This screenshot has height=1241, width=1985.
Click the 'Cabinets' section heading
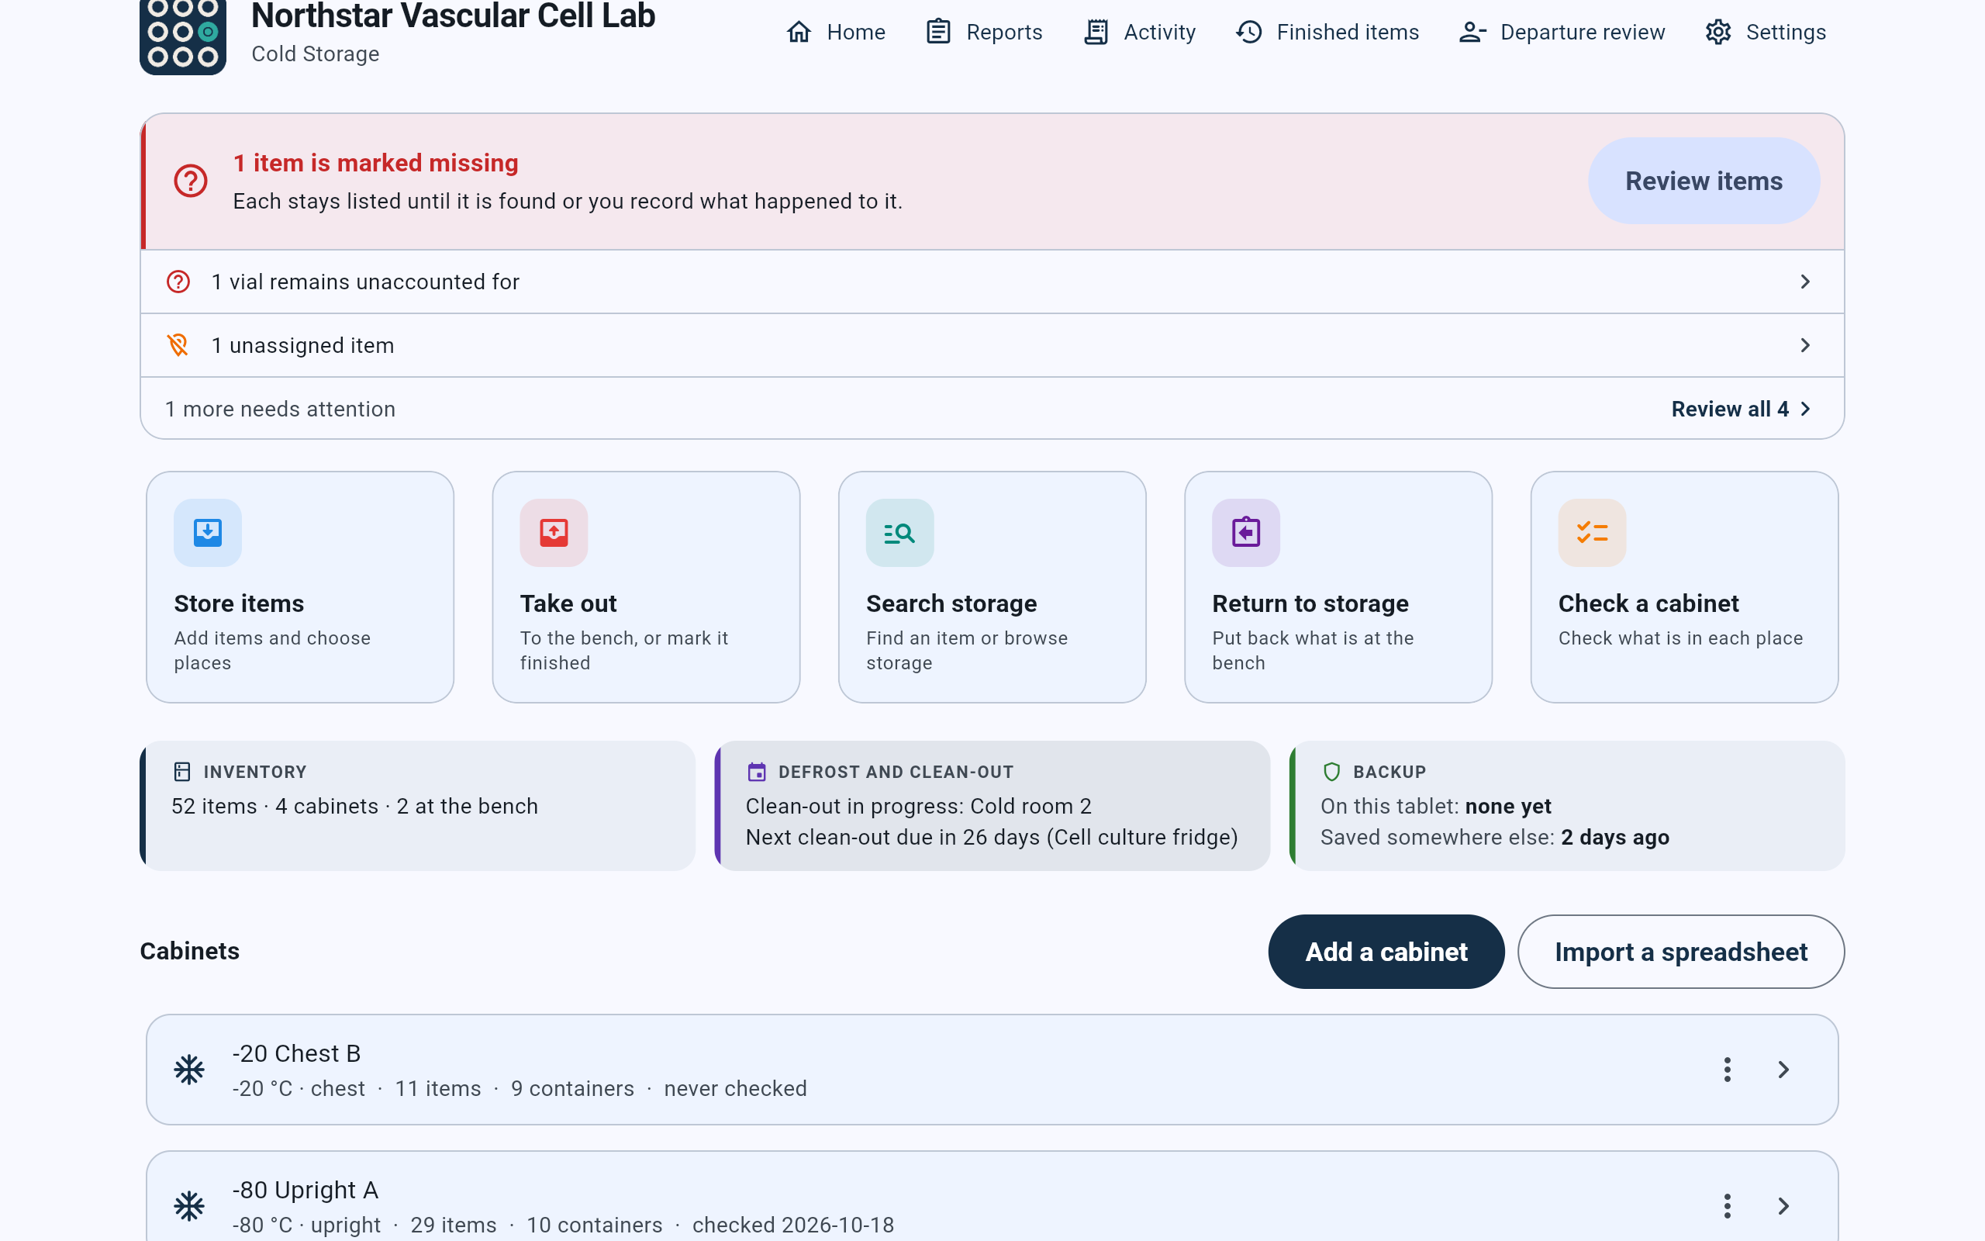pyautogui.click(x=189, y=950)
